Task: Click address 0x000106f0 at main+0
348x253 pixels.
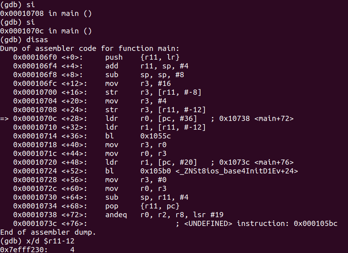Action: (x=35, y=57)
